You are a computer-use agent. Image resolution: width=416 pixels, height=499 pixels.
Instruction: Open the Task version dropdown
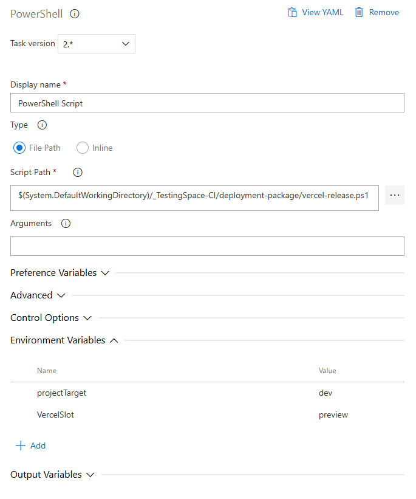tap(97, 44)
